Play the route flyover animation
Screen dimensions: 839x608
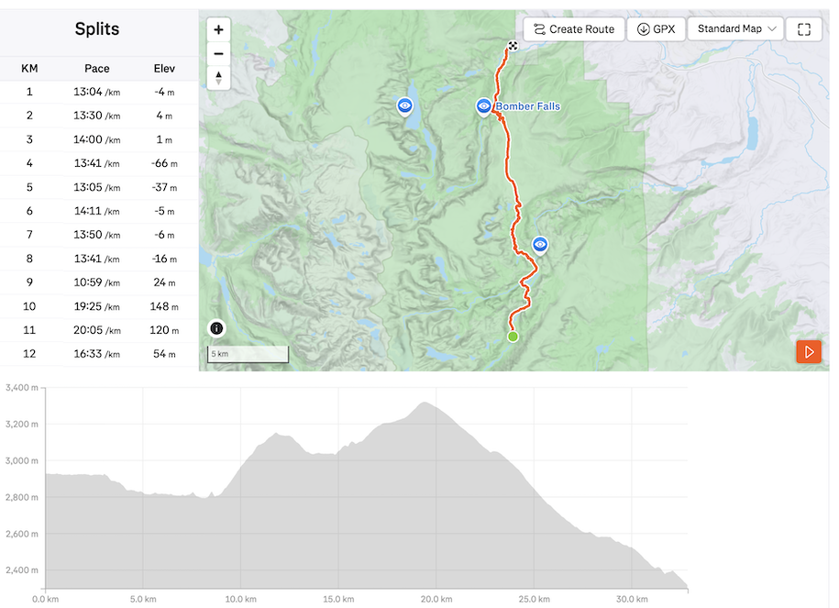808,351
